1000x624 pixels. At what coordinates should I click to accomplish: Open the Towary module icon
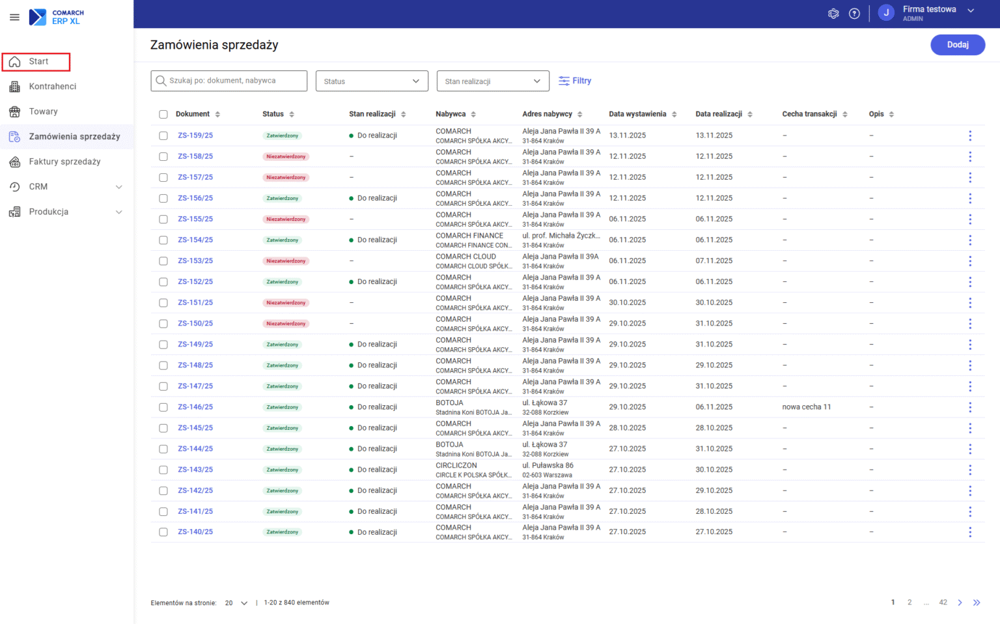(x=14, y=111)
